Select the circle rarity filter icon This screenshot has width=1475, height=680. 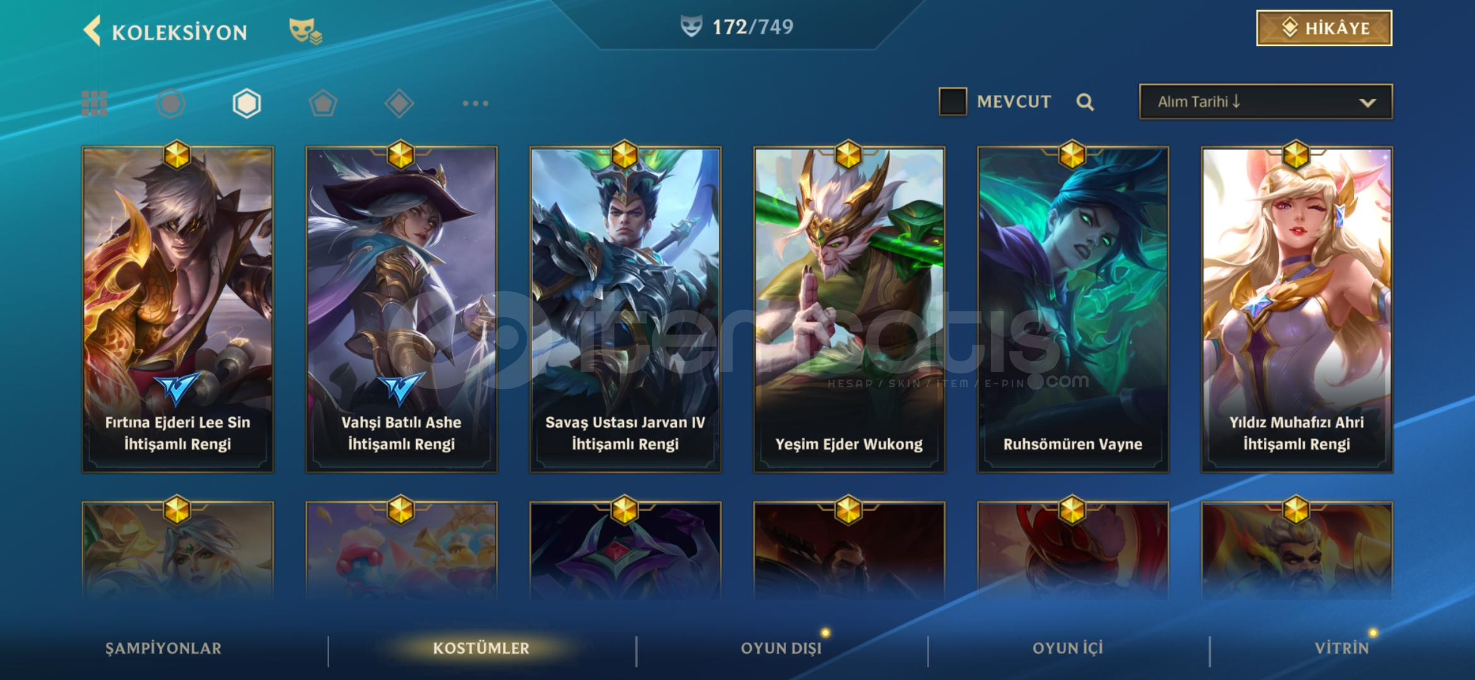[171, 103]
